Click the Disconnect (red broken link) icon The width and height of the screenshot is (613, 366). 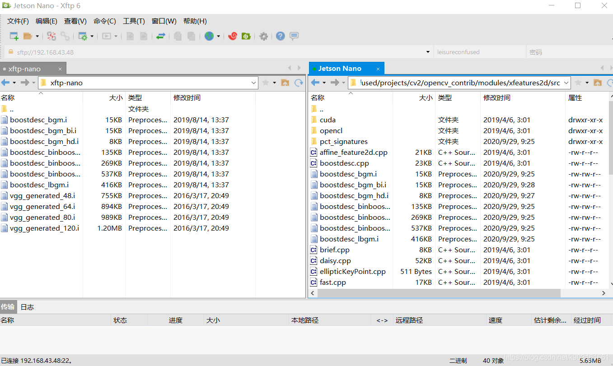point(51,36)
